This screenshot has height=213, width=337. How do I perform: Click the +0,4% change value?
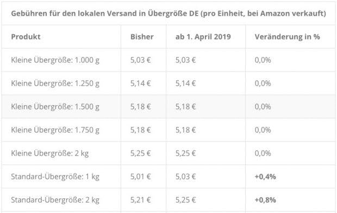[265, 177]
